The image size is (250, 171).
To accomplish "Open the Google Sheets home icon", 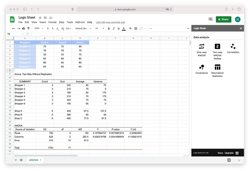I will (12, 20).
